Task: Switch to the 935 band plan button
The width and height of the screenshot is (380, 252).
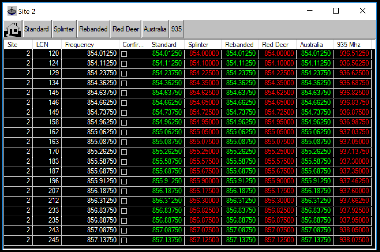Action: point(176,29)
